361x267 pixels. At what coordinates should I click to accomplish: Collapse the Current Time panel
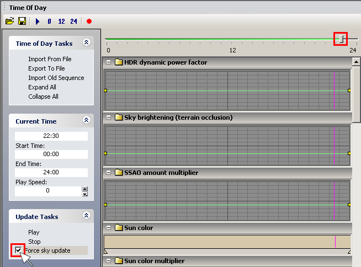(x=86, y=120)
